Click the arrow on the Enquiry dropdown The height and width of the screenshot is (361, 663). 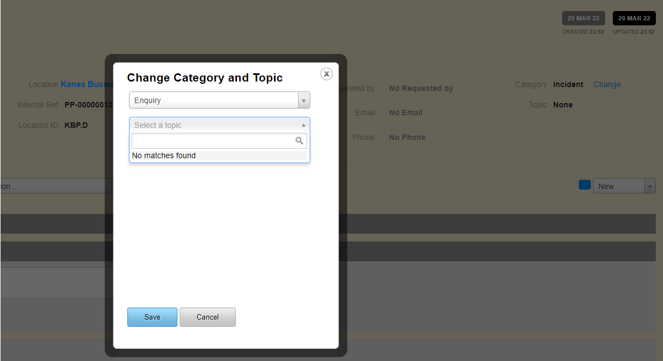[x=304, y=100]
